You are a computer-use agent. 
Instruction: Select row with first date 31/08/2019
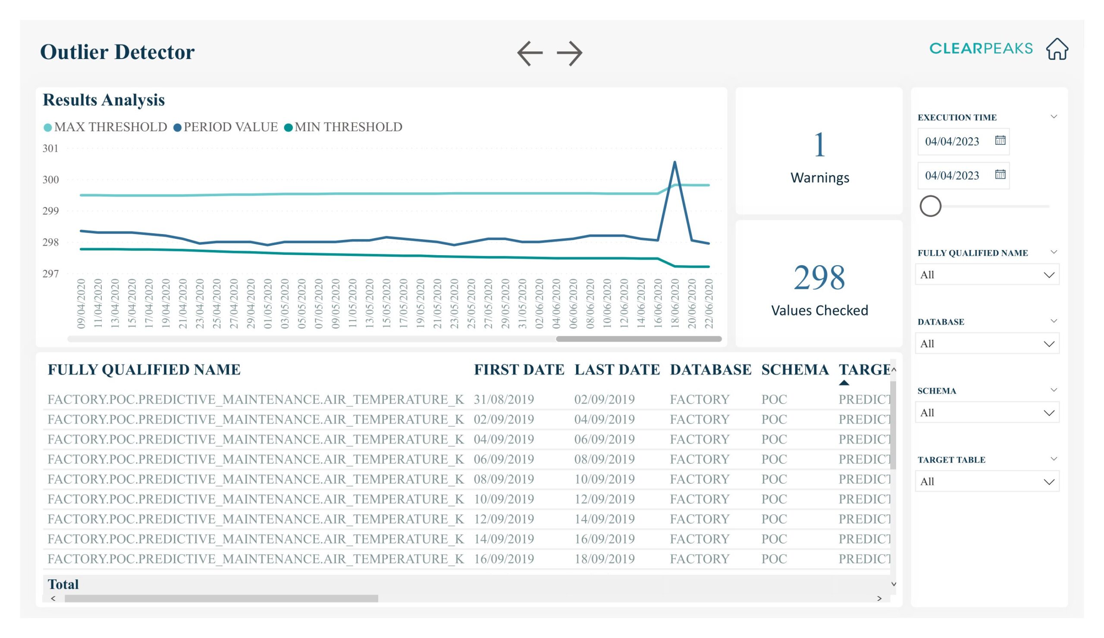[x=467, y=399]
